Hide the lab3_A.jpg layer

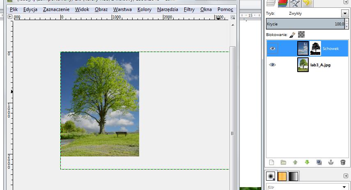tap(272, 65)
